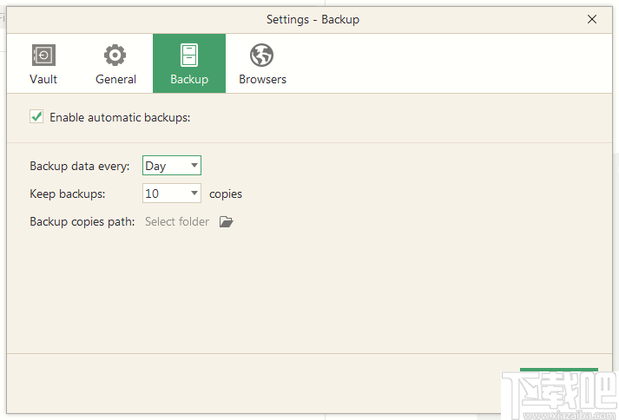This screenshot has height=420, width=619.
Task: Click the Backup data every label
Action: (80, 167)
